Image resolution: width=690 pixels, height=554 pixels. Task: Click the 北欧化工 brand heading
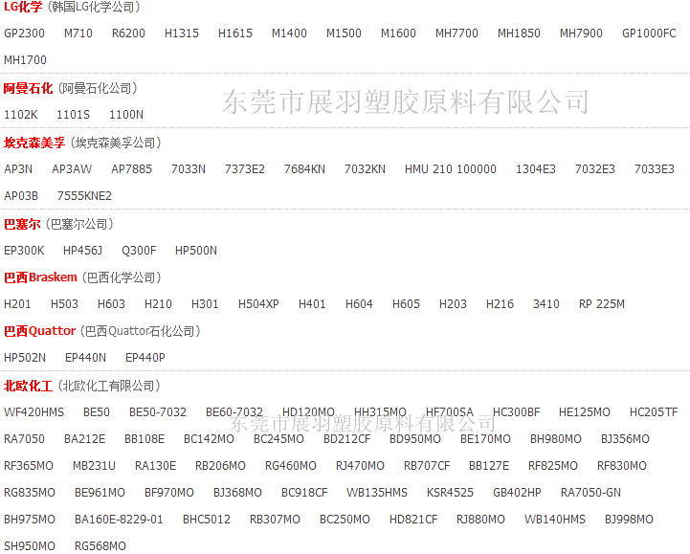tap(28, 386)
